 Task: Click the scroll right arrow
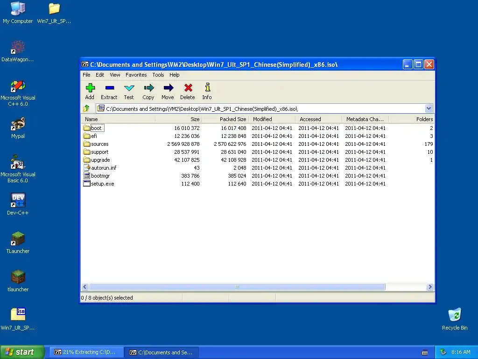click(x=430, y=287)
